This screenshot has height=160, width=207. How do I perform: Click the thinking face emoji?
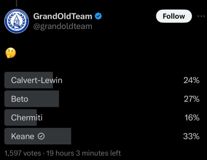(x=11, y=53)
